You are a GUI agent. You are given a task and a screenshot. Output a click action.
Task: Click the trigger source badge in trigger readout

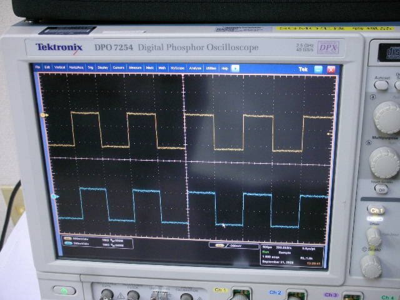click(219, 246)
